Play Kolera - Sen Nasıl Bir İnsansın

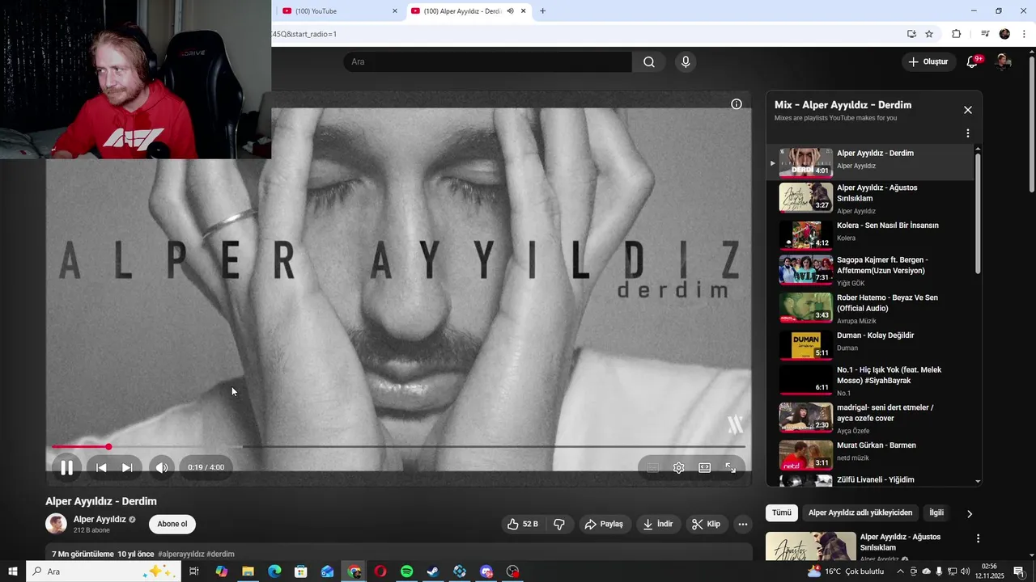(871, 235)
